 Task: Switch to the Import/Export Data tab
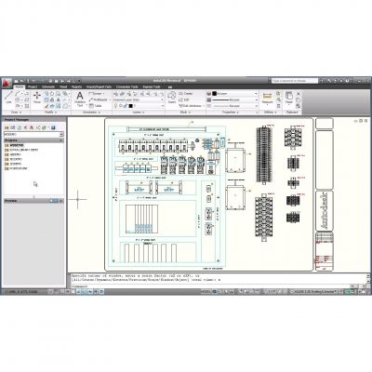point(99,86)
